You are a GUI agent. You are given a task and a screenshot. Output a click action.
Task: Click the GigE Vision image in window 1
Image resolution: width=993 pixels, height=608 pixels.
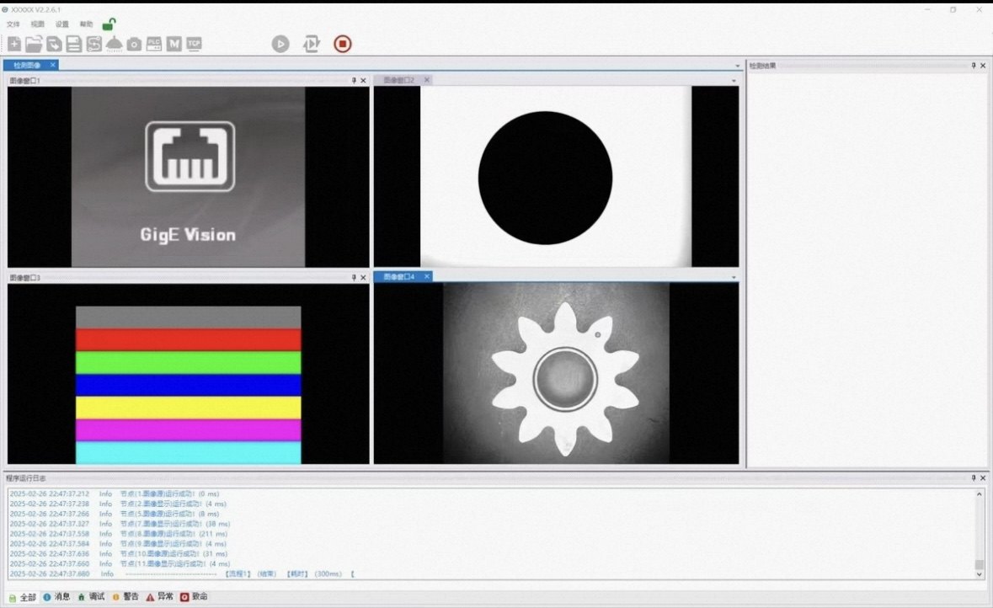tap(188, 177)
